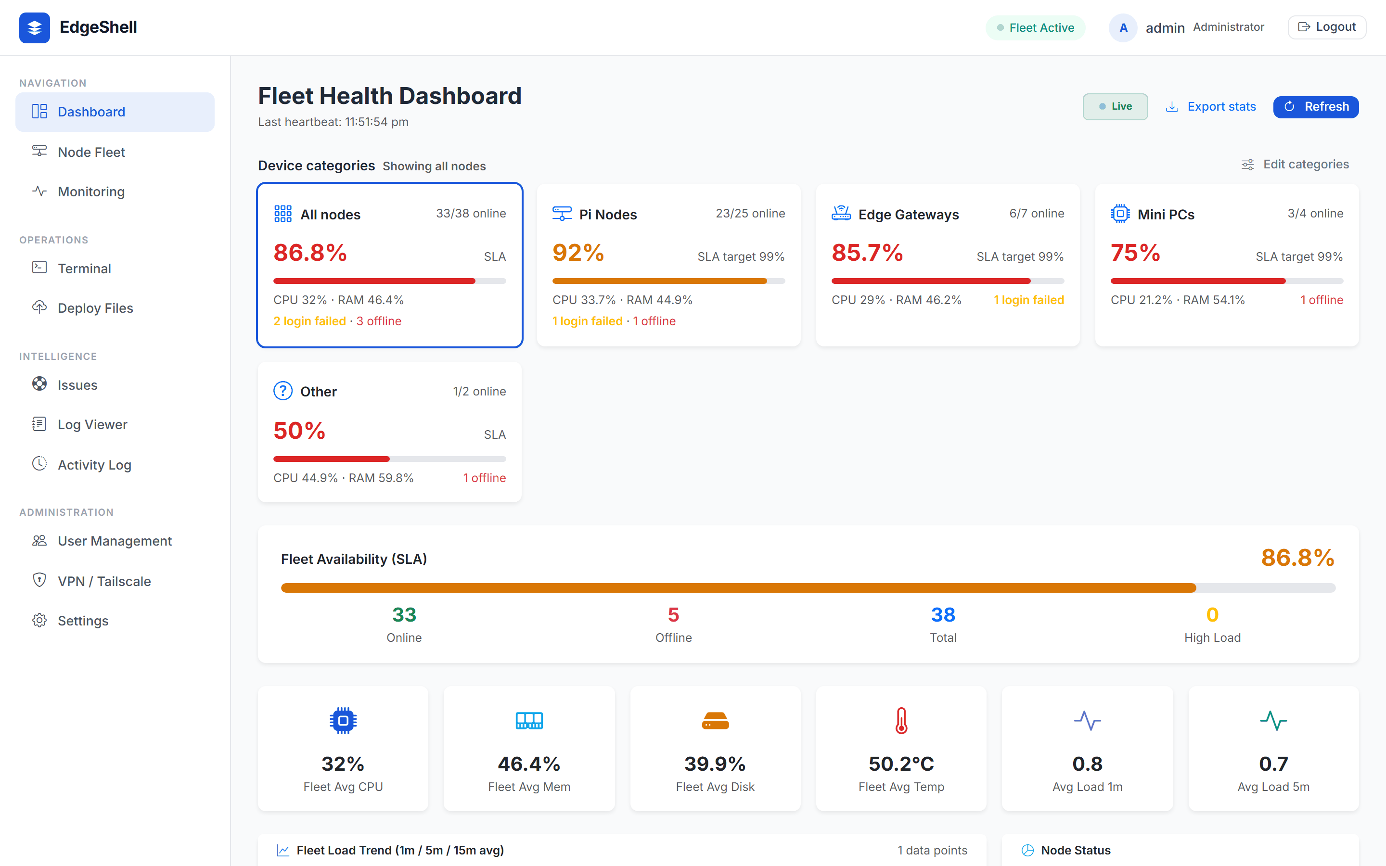
Task: Click the Settings gear icon
Action: pyautogui.click(x=39, y=620)
